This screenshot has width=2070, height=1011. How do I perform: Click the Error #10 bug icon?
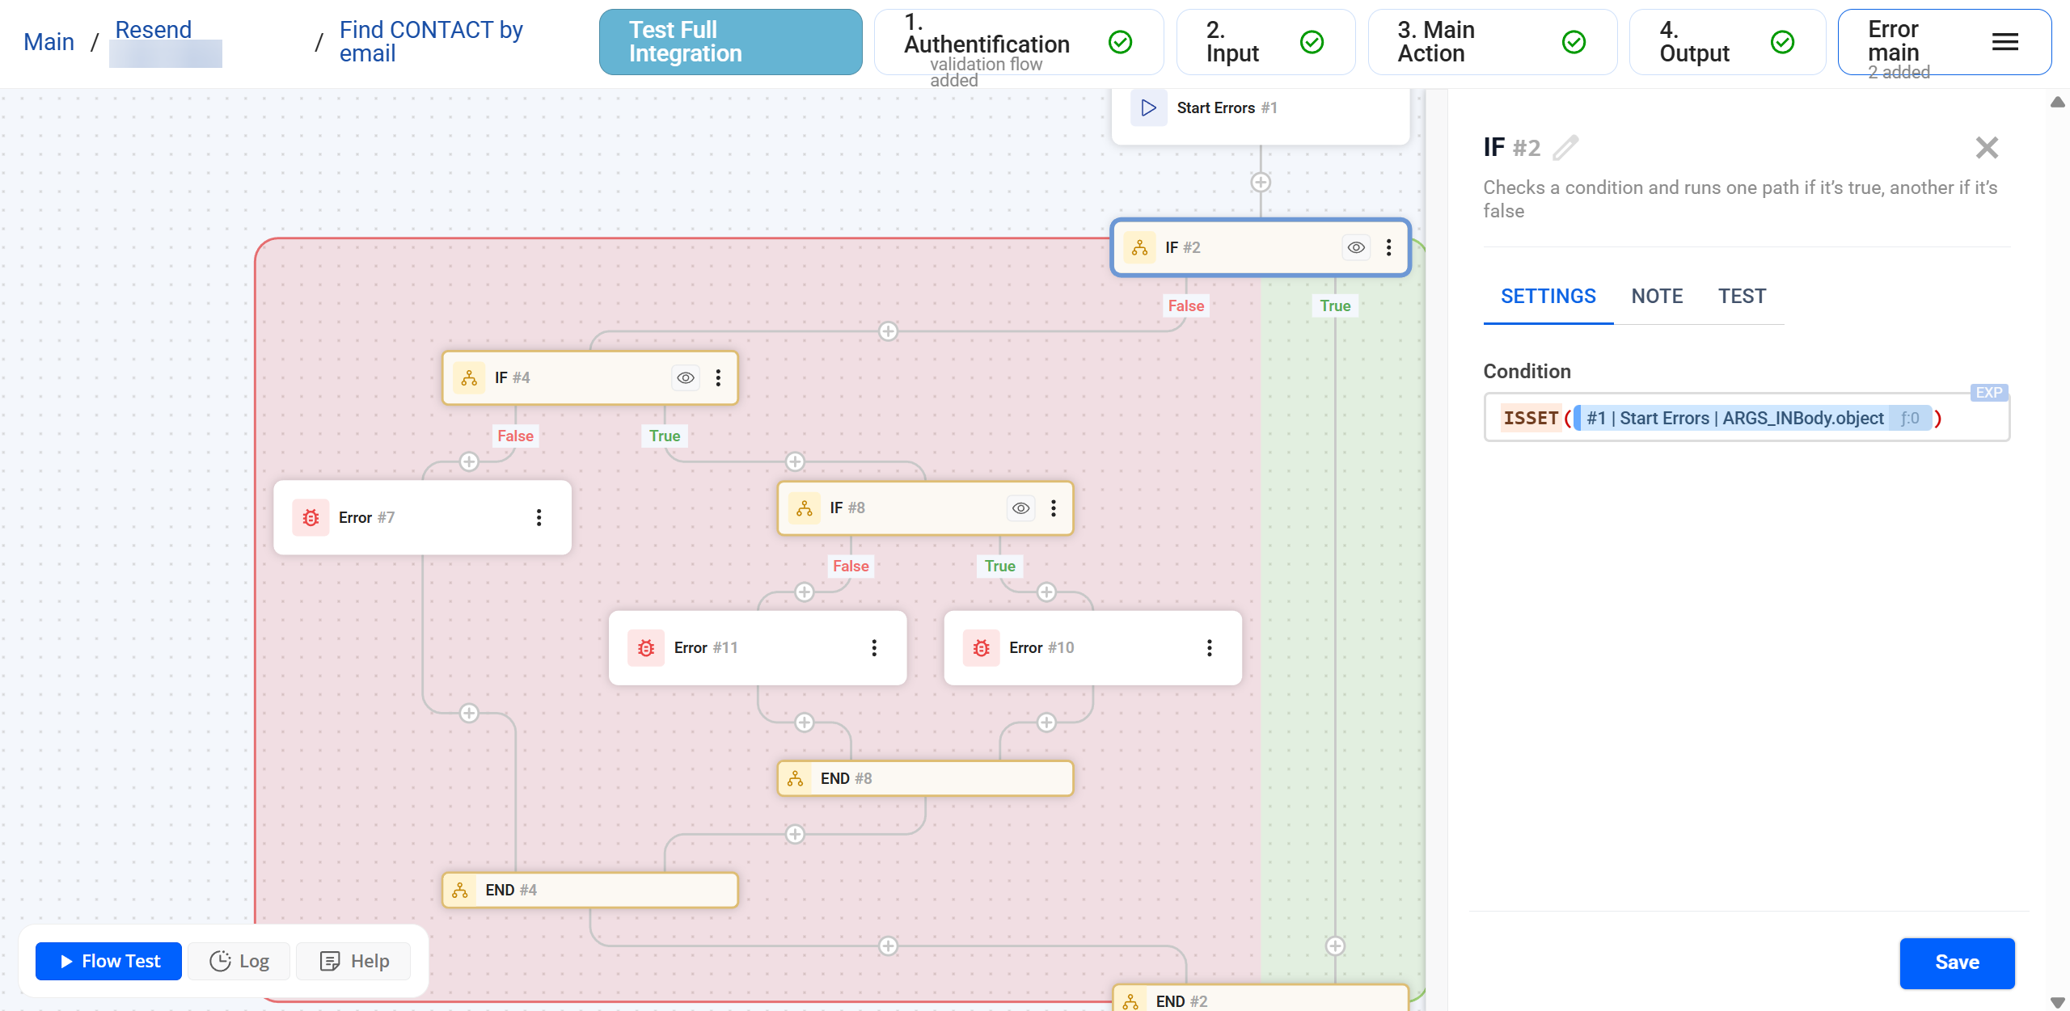(981, 648)
